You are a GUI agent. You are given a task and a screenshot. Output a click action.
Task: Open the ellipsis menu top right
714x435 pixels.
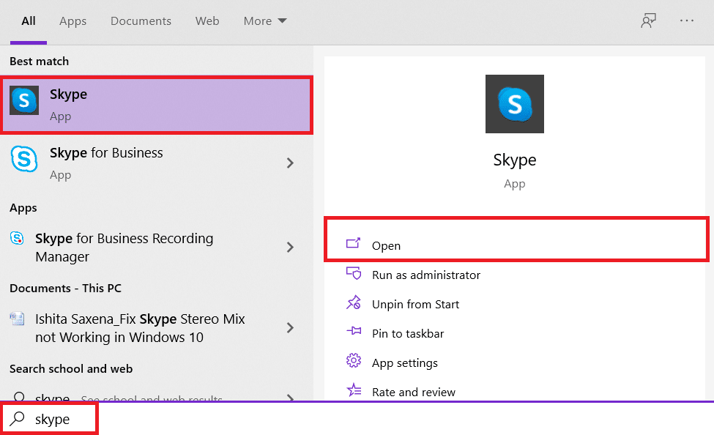point(686,21)
